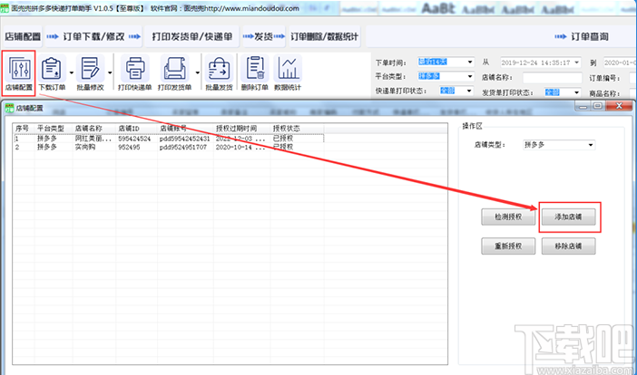Click the 重新授权 button

pos(508,246)
